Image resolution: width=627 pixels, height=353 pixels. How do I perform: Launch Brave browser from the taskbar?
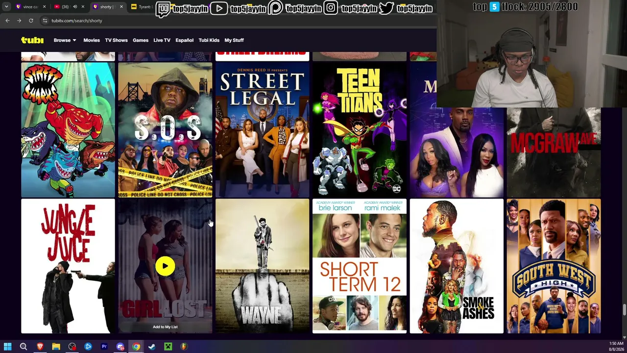pyautogui.click(x=40, y=347)
